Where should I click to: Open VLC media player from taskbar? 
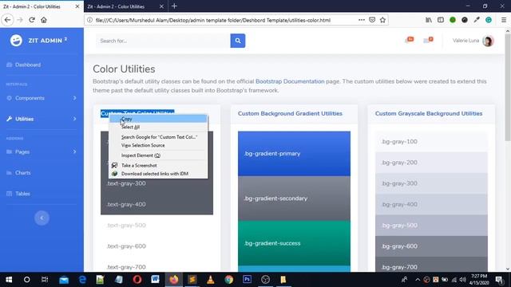211,280
